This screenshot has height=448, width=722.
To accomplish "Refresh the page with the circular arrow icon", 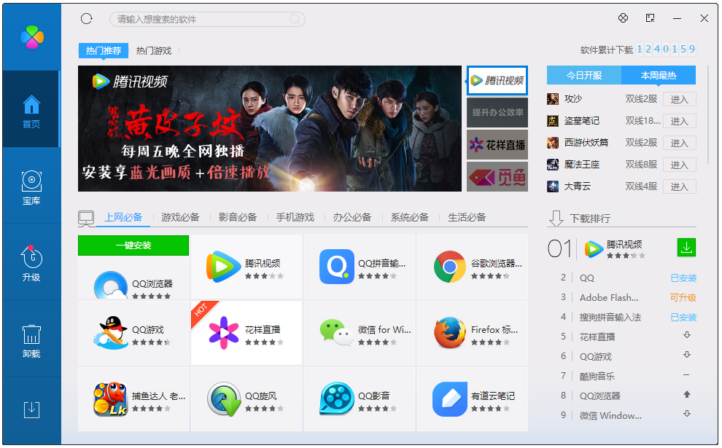I will (87, 18).
